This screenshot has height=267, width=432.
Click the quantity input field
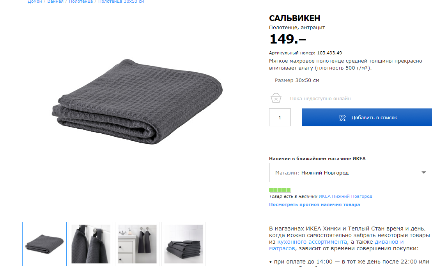click(x=280, y=117)
